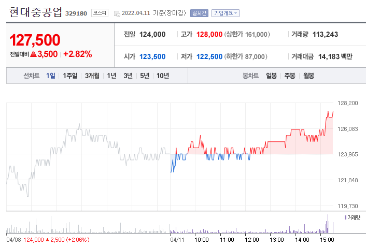Open the 기업개요 dropdown
366x248 pixels.
tap(226, 13)
